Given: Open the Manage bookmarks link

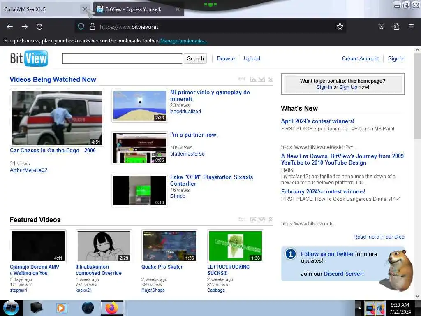Looking at the screenshot, I should (x=184, y=41).
